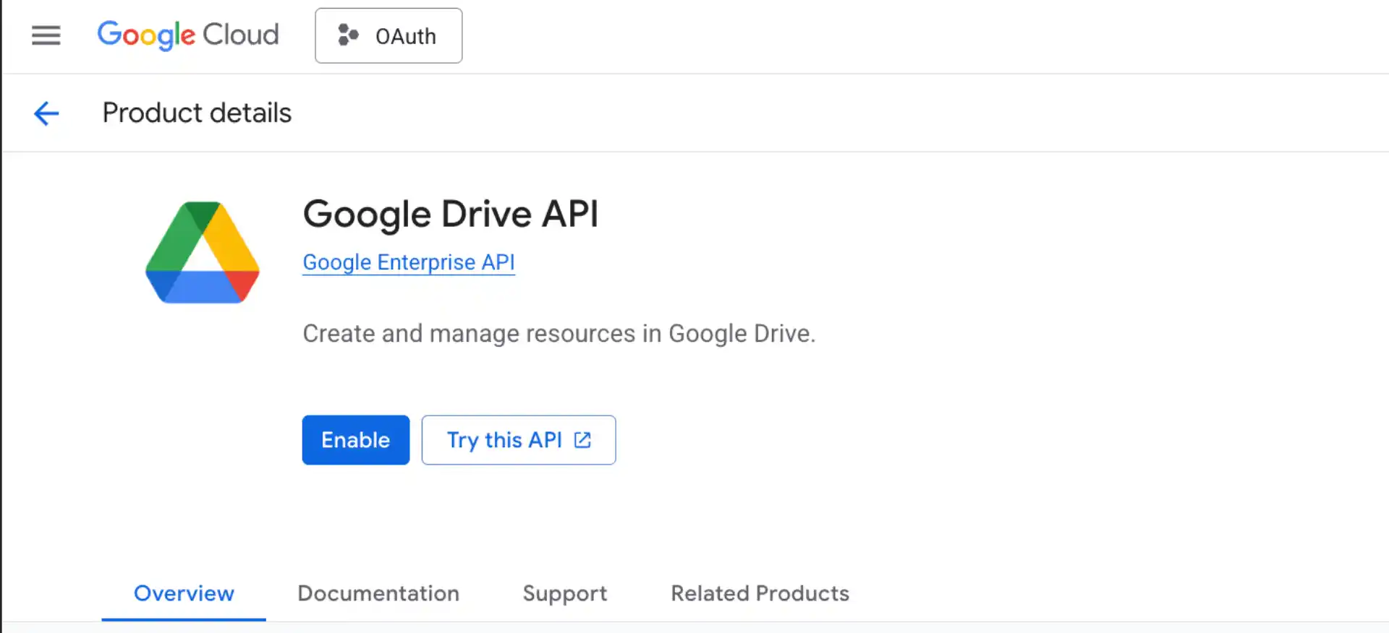This screenshot has height=633, width=1389.
Task: Open the OAuth project selector
Action: coord(388,35)
